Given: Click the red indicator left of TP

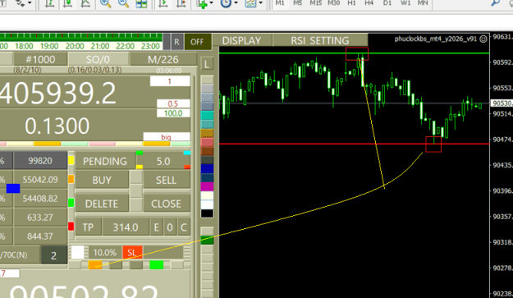Looking at the screenshot, I should click(71, 227).
